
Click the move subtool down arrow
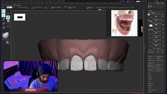pyautogui.click(x=162, y=50)
